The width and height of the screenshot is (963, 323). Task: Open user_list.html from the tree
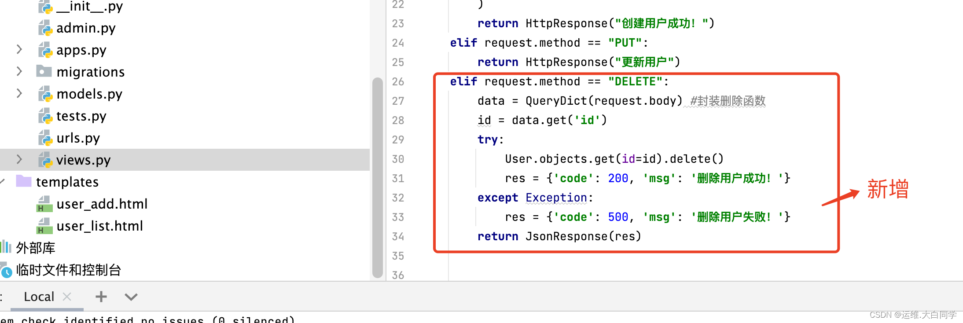100,226
